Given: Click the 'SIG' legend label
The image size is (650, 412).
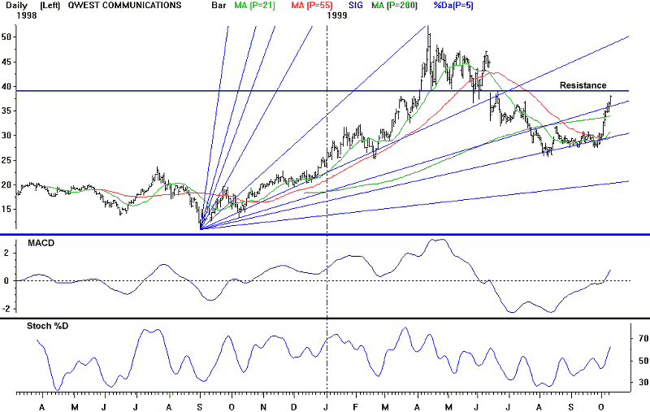Looking at the screenshot, I should point(356,6).
